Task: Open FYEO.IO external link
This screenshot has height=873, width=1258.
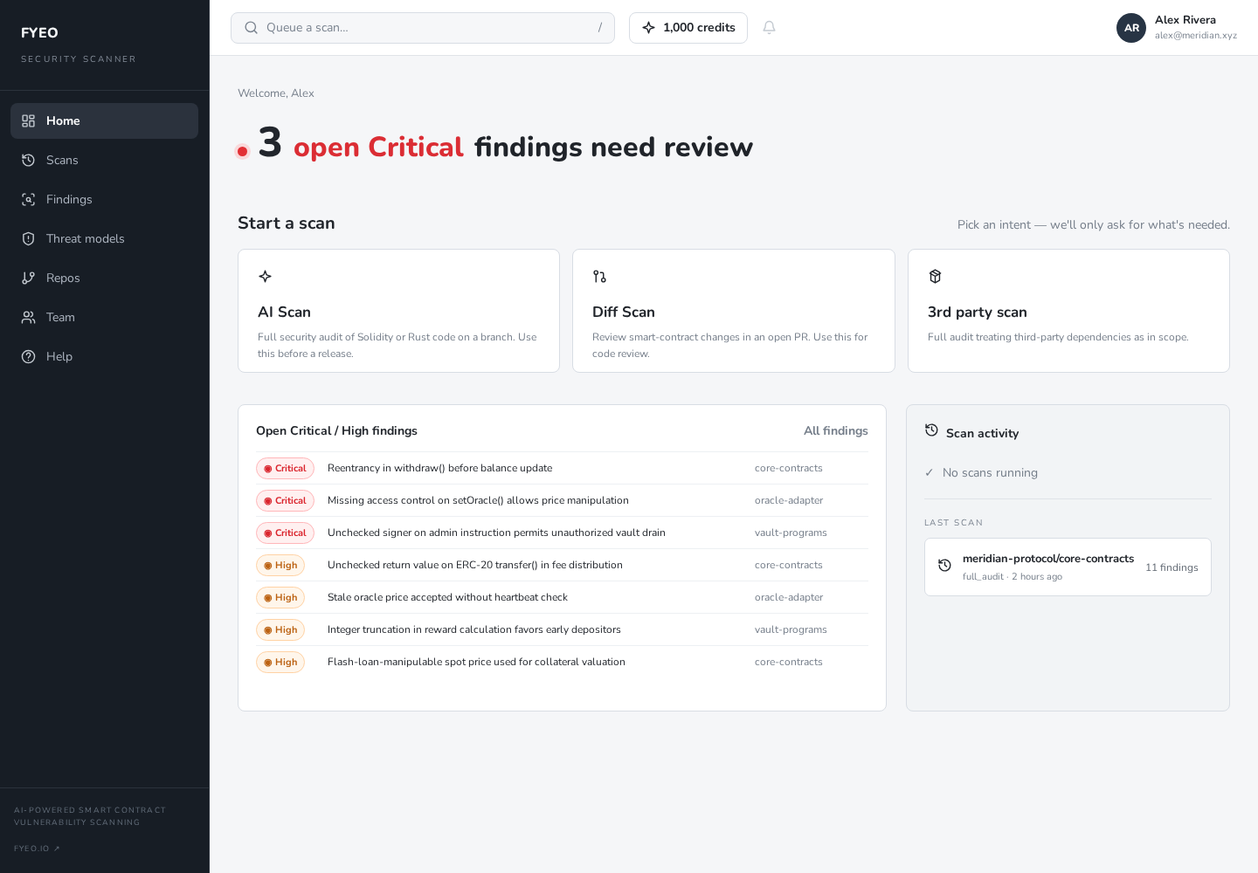Action: [37, 849]
